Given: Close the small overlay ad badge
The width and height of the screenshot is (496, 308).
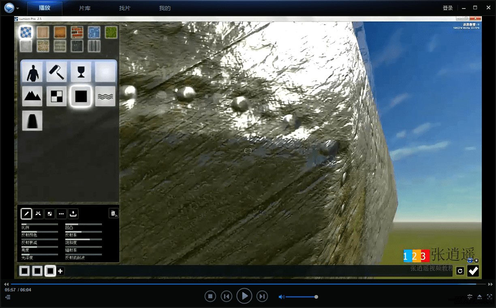Looking at the screenshot, I should (x=476, y=261).
